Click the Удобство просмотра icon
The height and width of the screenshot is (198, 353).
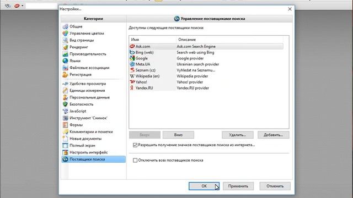tap(65, 84)
